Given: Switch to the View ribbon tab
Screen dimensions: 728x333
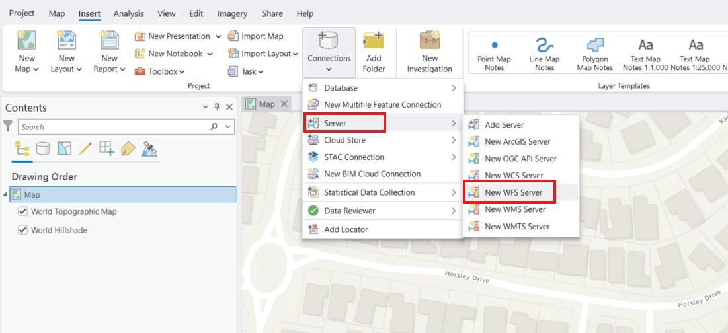Looking at the screenshot, I should [166, 13].
